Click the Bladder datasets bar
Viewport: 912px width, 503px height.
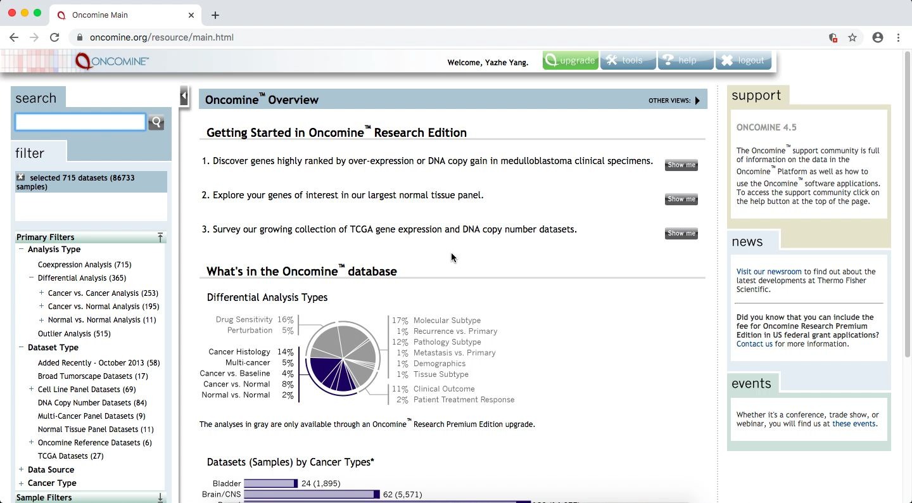[x=270, y=483]
